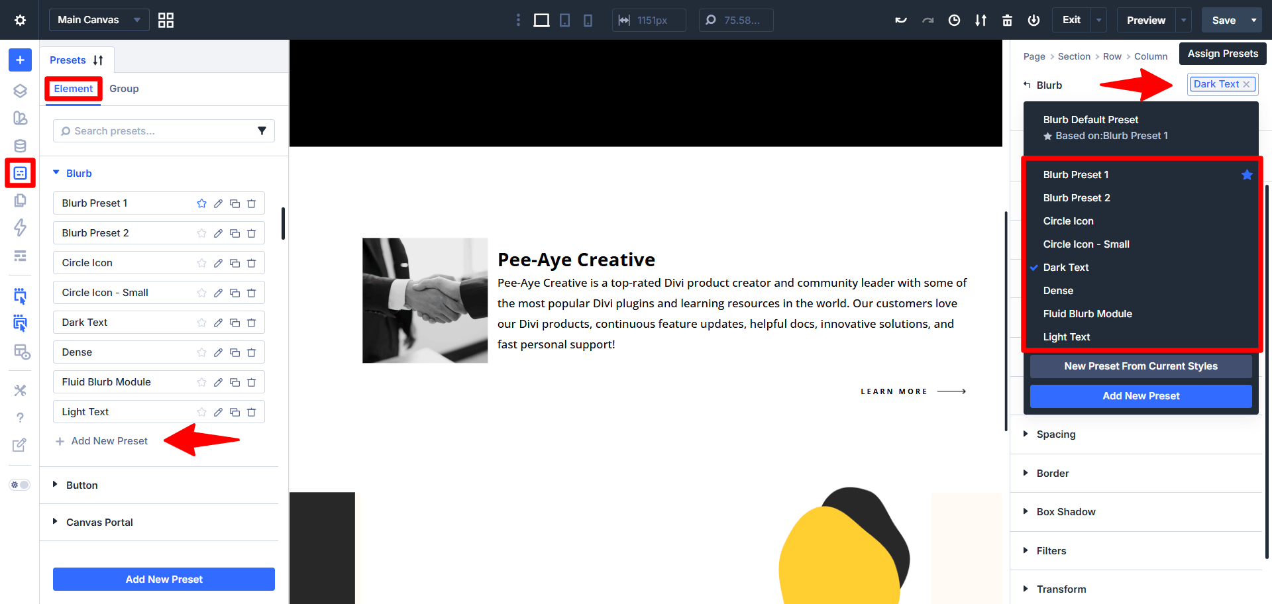1272x604 pixels.
Task: Switch to the Group tab
Action: 124,89
